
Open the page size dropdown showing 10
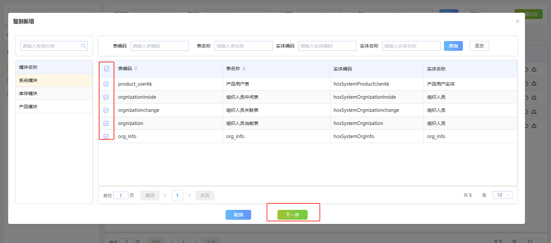tap(502, 195)
